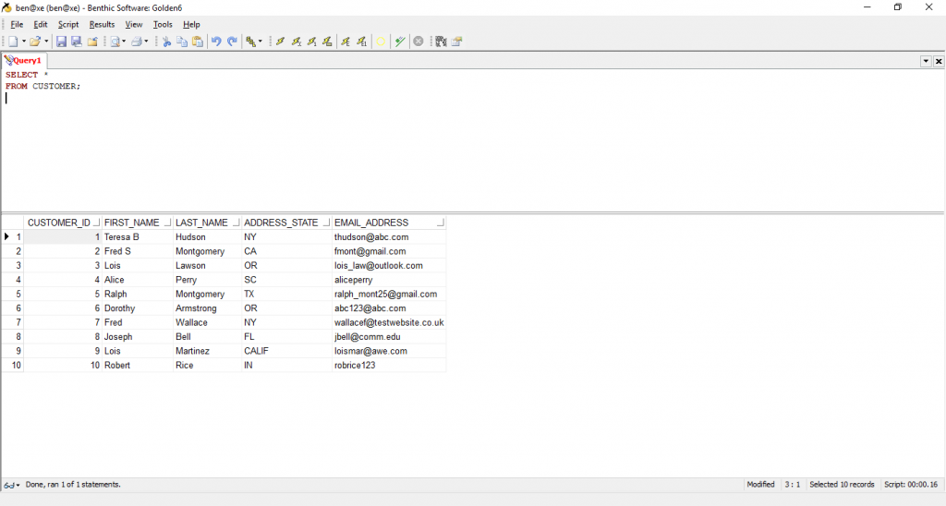Click the Redo arrow icon
This screenshot has height=506, width=946.
pyautogui.click(x=232, y=42)
